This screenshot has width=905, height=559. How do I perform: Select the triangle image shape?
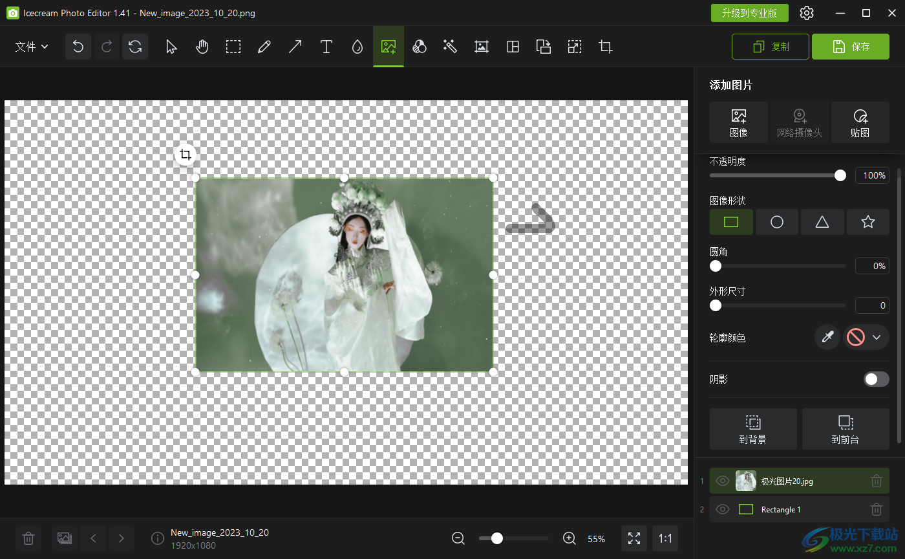pyautogui.click(x=822, y=222)
